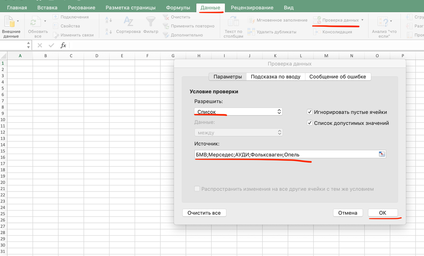Select column A header
Image resolution: width=424 pixels, height=256 pixels.
(20, 56)
